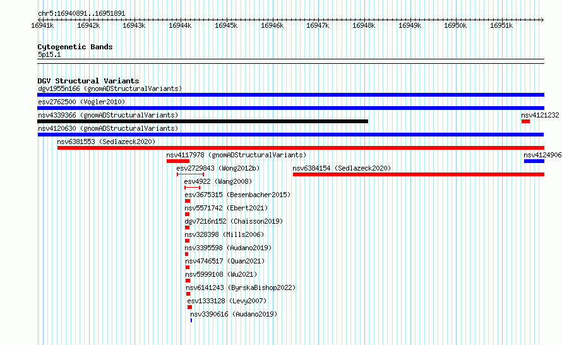Open esv4922 (Wang2008) label
The width and height of the screenshot is (562, 345).
point(218,181)
